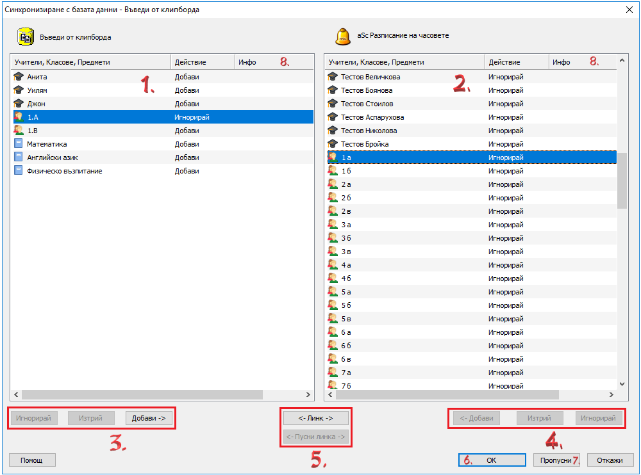
Task: Click the subject icon beside Английски език
Action: [x=19, y=157]
